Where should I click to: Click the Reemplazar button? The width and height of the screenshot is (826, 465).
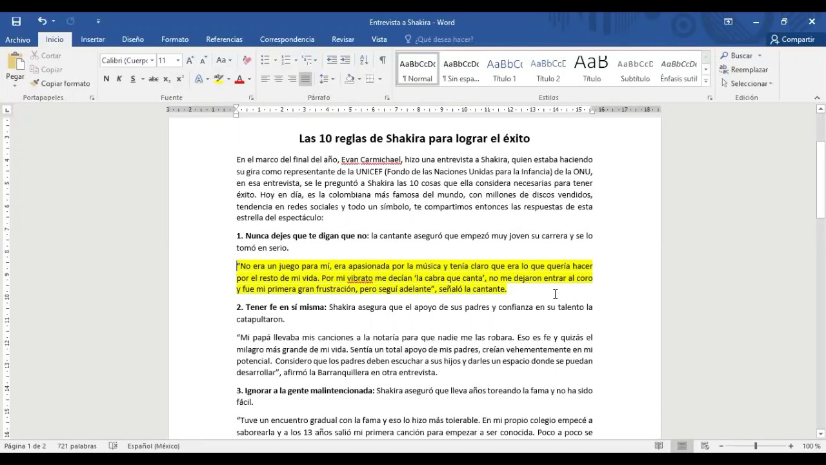pyautogui.click(x=744, y=70)
